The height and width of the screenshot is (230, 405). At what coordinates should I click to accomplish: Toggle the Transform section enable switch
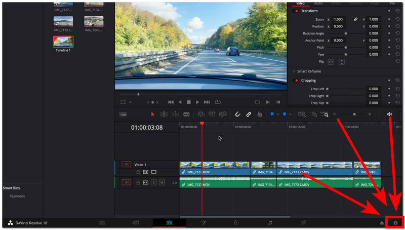(296, 11)
